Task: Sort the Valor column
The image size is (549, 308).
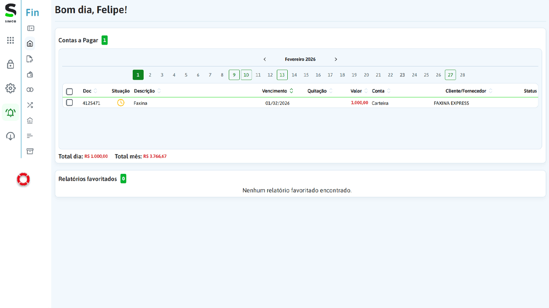Action: (365, 91)
